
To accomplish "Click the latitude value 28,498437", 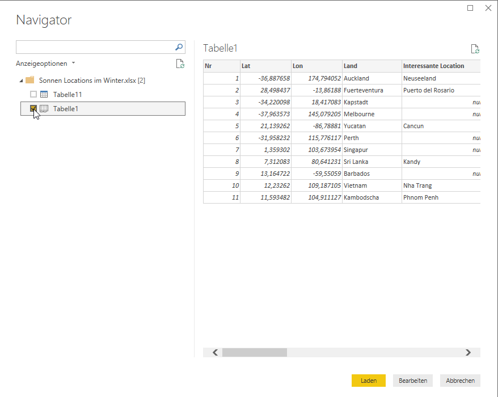I will pyautogui.click(x=265, y=90).
